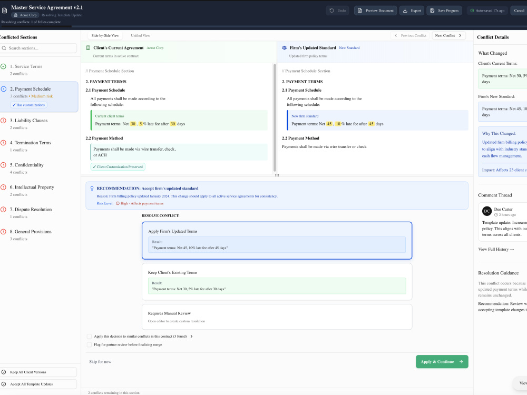The height and width of the screenshot is (395, 527).
Task: Check Flag for partner review
Action: [90, 344]
